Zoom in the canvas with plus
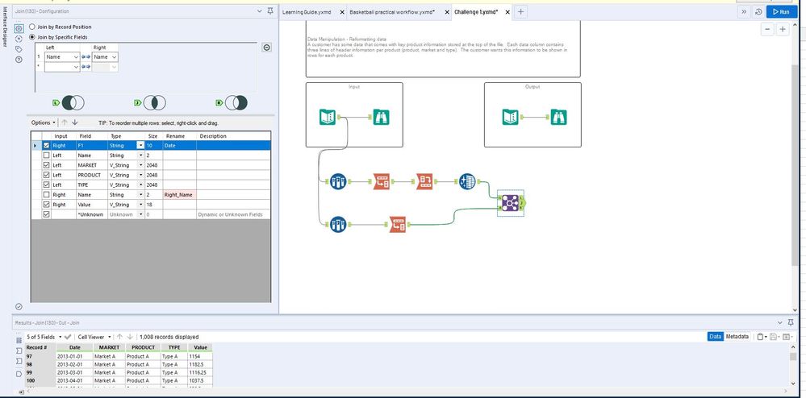 (x=783, y=29)
